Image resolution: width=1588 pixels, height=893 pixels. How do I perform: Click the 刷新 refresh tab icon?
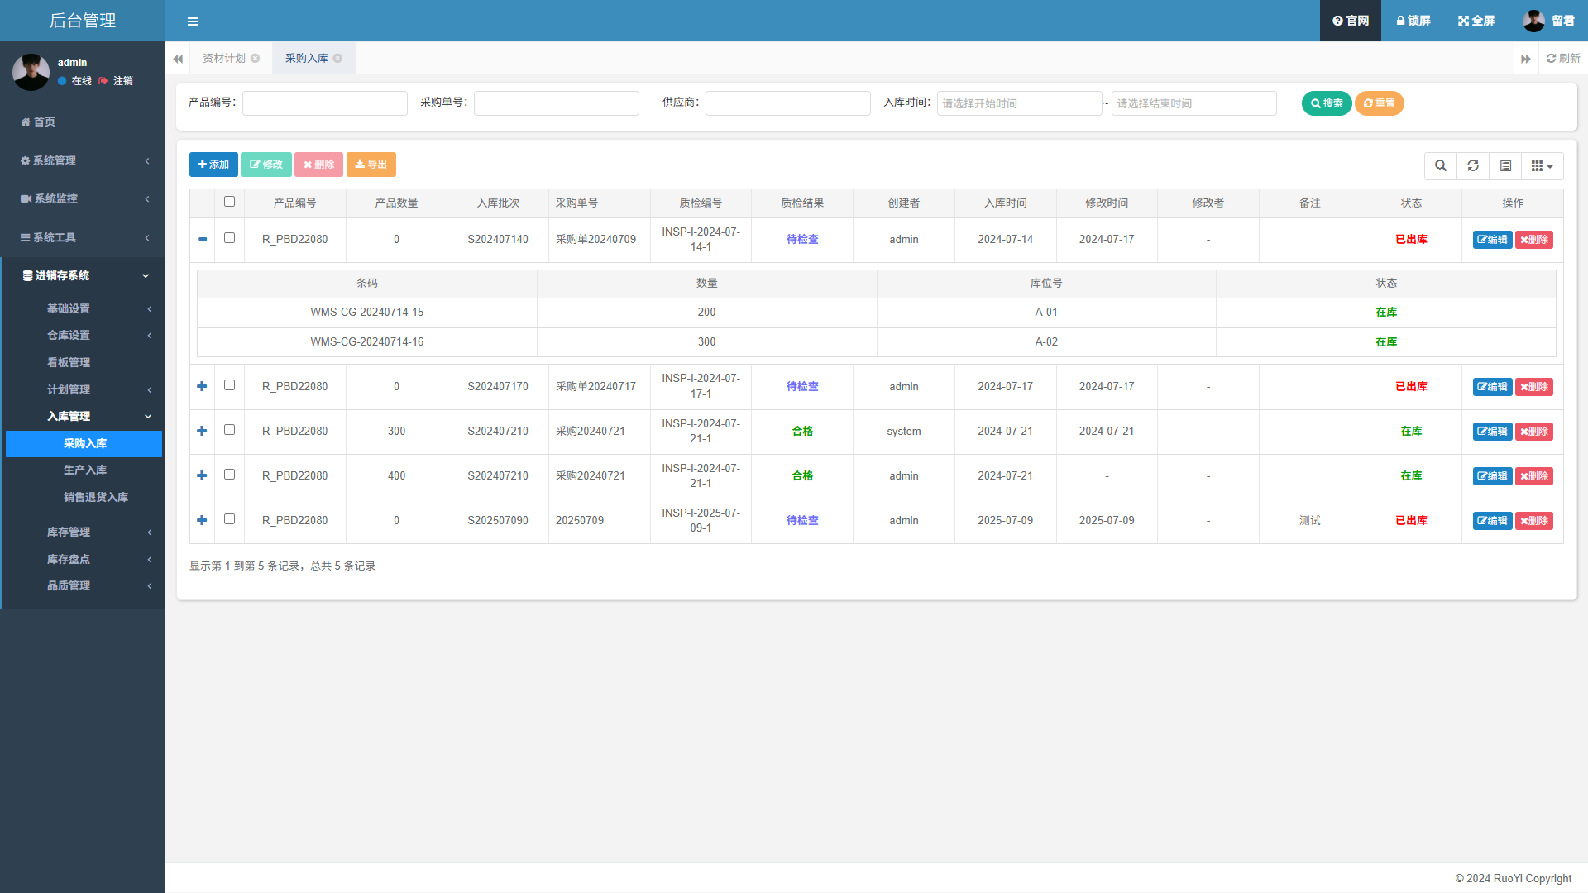pyautogui.click(x=1563, y=58)
